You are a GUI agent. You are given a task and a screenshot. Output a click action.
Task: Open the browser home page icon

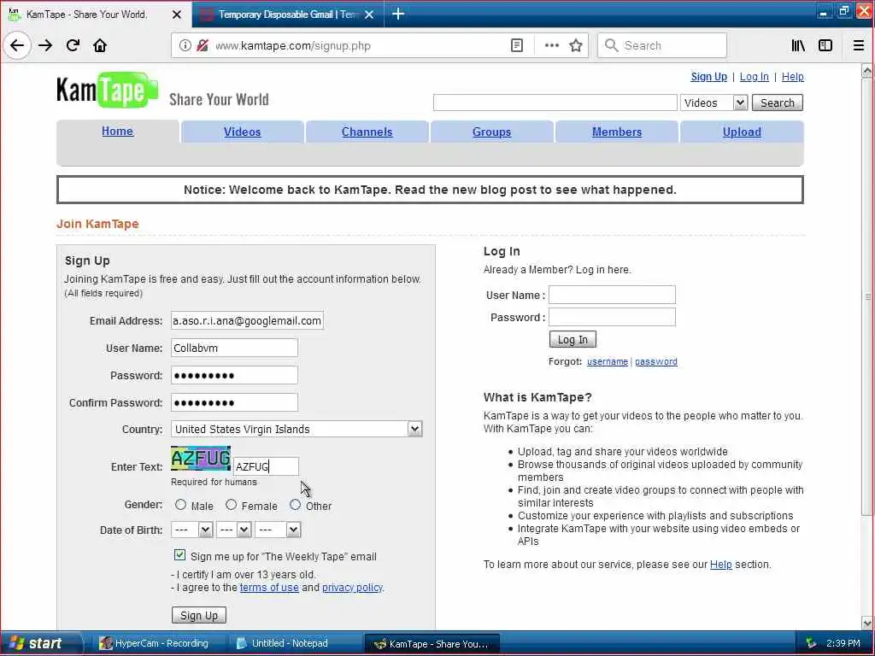pos(100,45)
